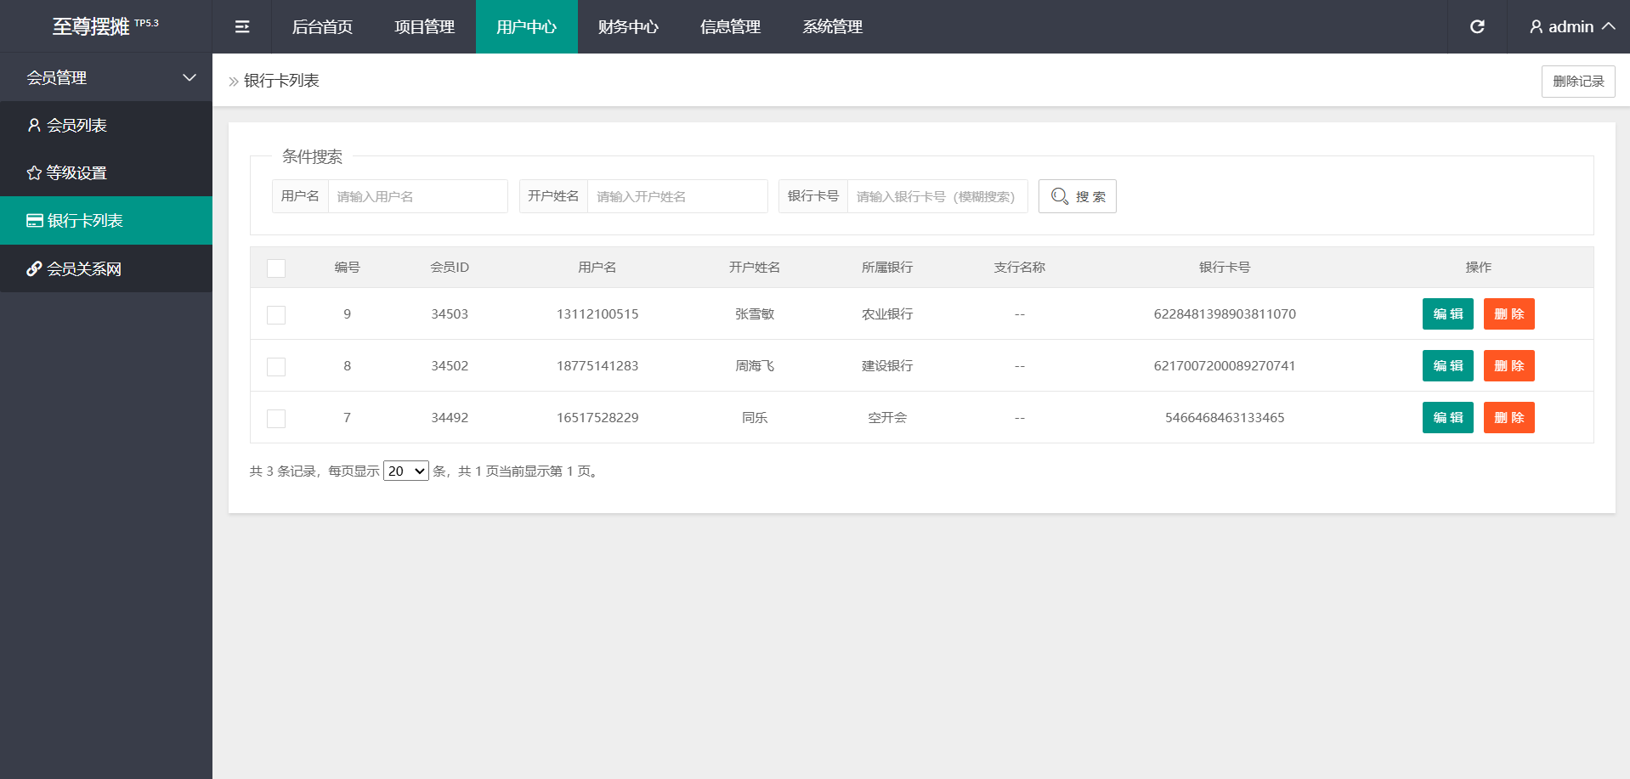Collapse the 会员管理 sidebar section
The width and height of the screenshot is (1630, 779).
point(189,78)
